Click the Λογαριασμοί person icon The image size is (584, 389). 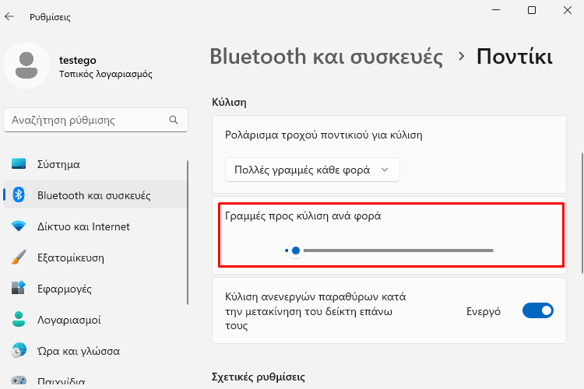point(19,320)
